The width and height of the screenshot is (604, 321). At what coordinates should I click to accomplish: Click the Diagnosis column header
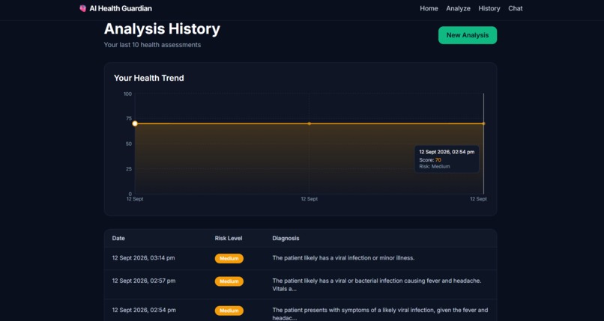point(286,239)
